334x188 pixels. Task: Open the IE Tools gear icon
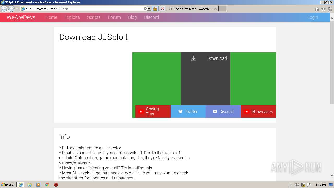click(330, 9)
